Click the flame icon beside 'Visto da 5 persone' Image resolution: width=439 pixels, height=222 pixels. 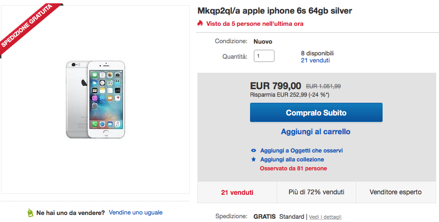coord(200,23)
